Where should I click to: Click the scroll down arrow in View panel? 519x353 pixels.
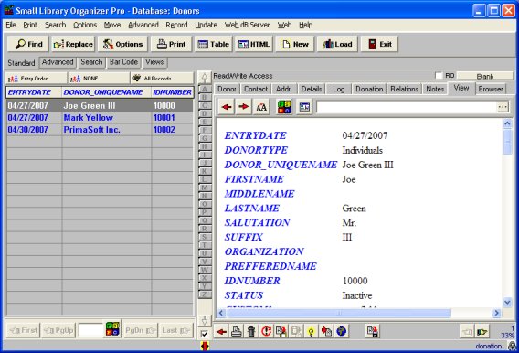(x=507, y=302)
